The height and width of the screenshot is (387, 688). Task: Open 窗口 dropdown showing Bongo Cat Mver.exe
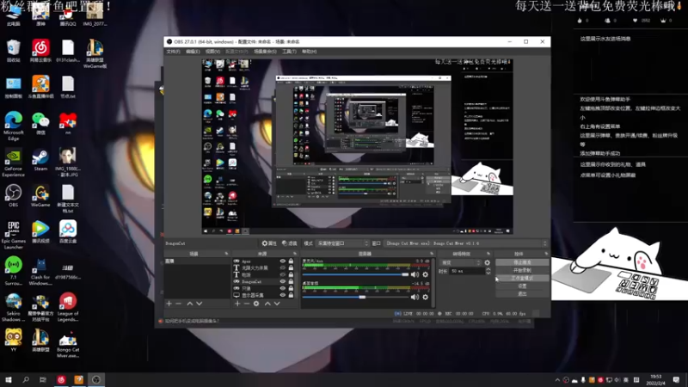point(466,243)
